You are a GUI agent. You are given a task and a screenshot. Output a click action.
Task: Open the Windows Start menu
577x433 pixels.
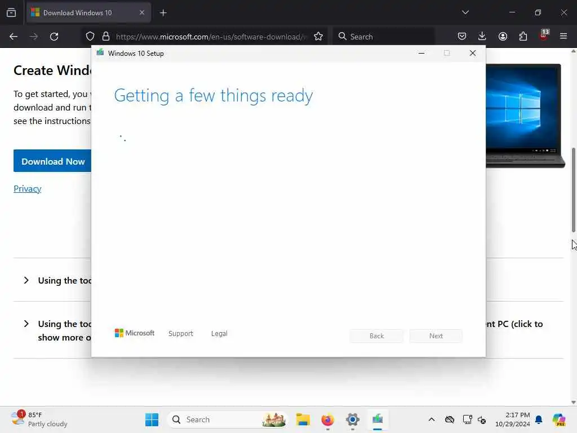(152, 419)
